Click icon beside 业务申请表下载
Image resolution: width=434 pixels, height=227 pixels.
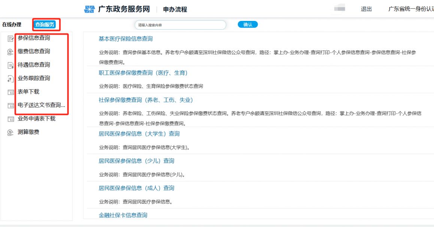pyautogui.click(x=10, y=119)
